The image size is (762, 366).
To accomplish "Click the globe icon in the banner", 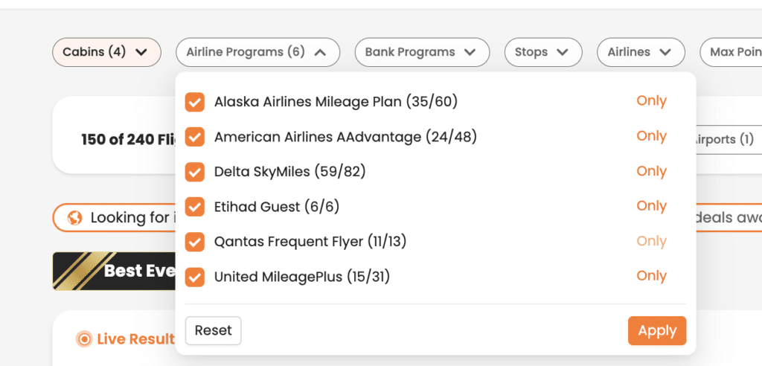I will coord(75,218).
